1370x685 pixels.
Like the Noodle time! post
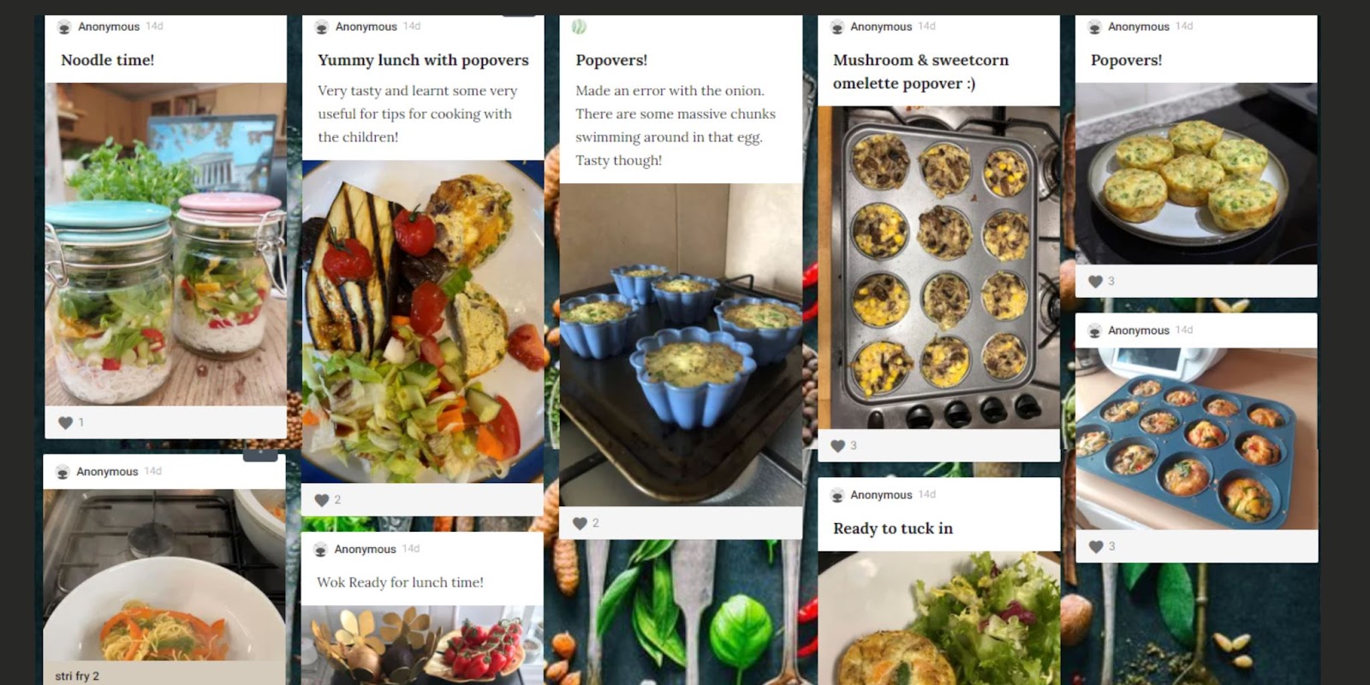click(x=65, y=422)
